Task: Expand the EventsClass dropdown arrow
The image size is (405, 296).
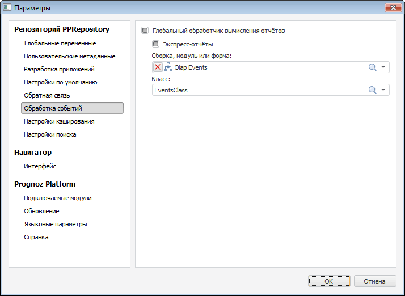Action: point(383,90)
